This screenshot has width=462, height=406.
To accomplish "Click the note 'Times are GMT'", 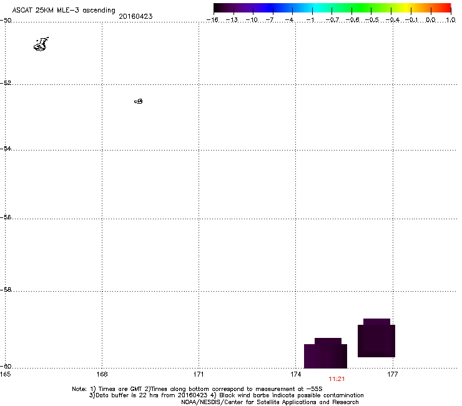I will pyautogui.click(x=117, y=389).
